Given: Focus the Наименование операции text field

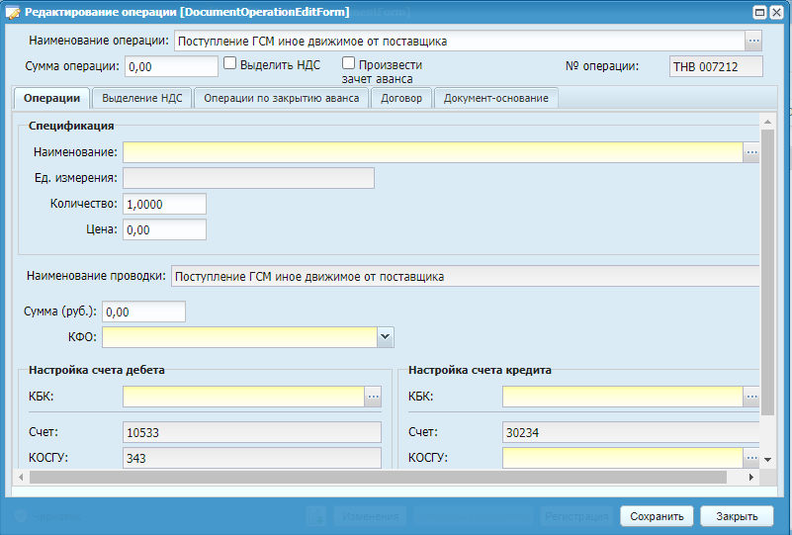Looking at the screenshot, I should pos(459,41).
